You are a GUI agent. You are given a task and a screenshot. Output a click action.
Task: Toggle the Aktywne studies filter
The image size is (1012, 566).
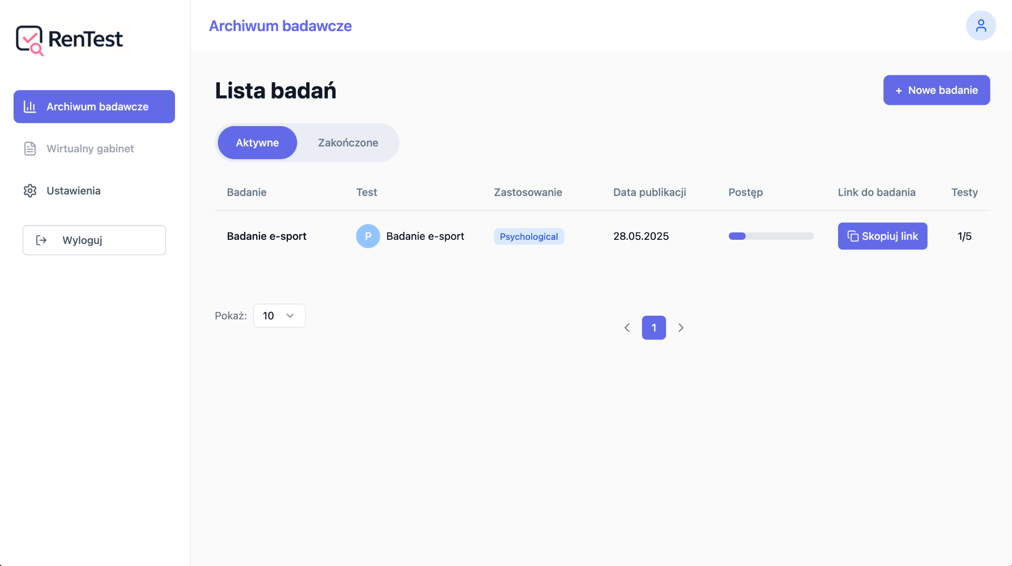257,142
